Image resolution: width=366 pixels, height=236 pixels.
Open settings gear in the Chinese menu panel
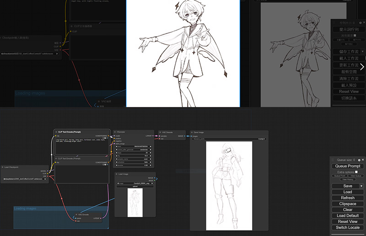[360, 23]
